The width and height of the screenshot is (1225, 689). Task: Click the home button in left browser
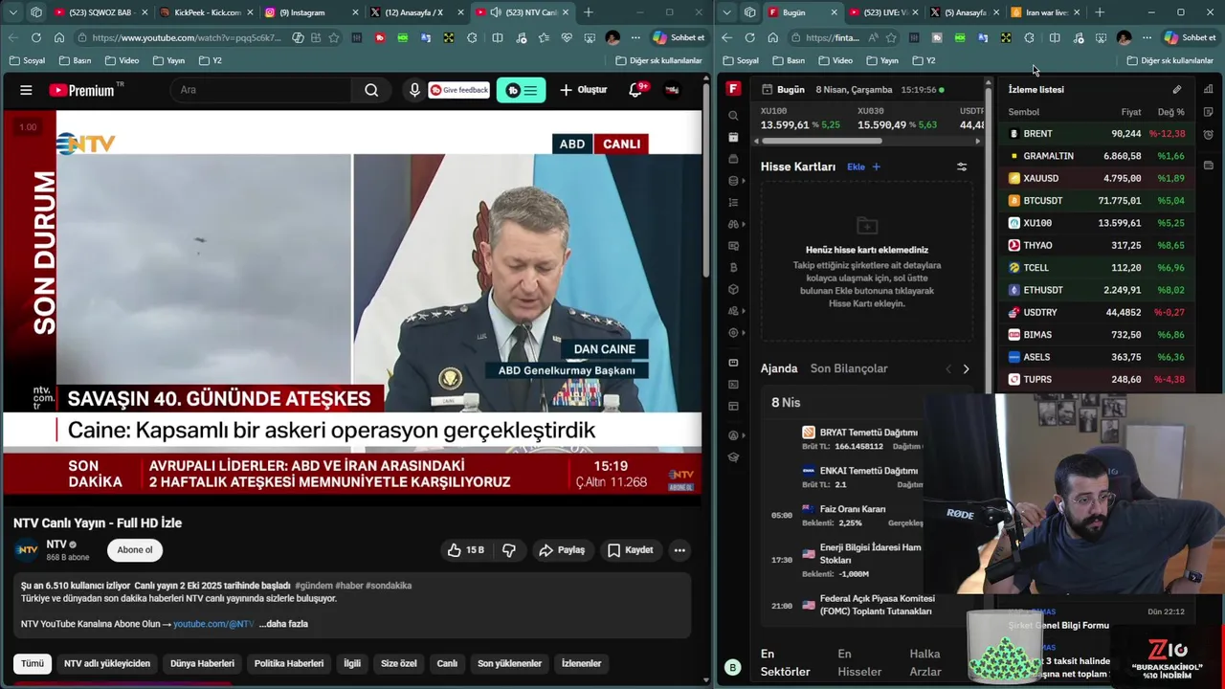[59, 37]
